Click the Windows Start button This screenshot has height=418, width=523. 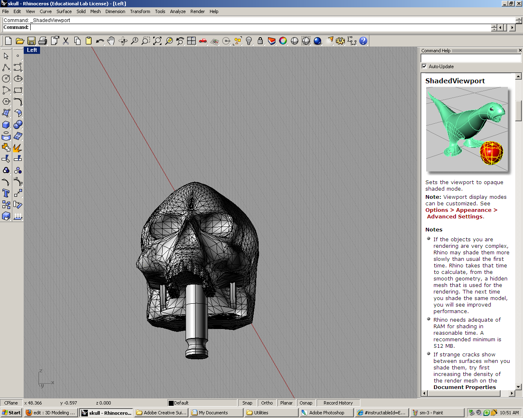point(11,413)
